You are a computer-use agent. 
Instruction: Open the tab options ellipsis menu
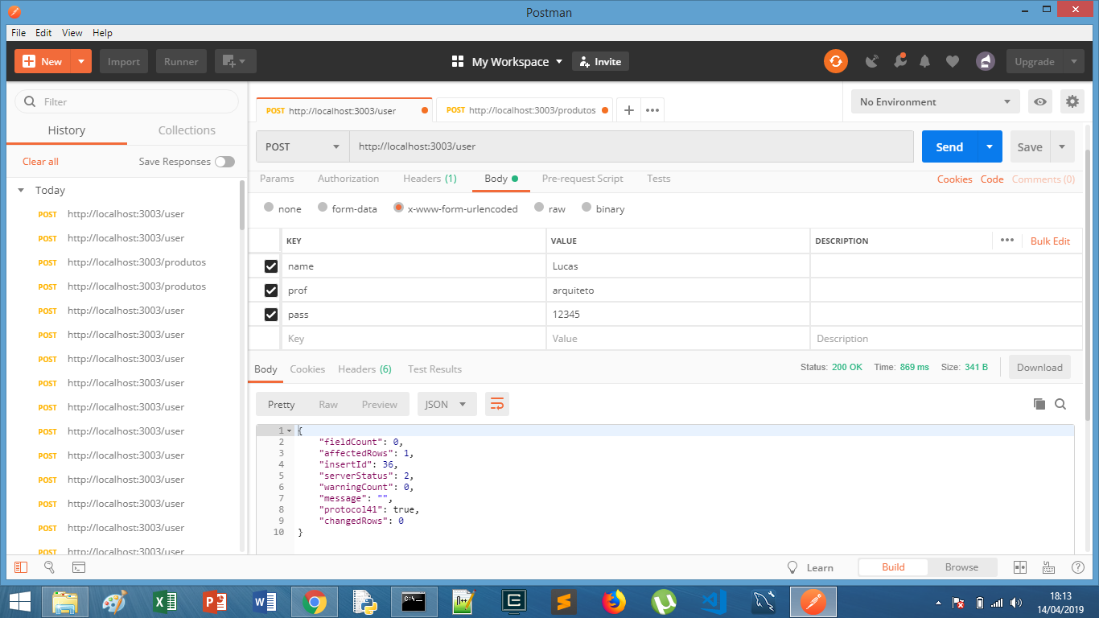(x=652, y=110)
